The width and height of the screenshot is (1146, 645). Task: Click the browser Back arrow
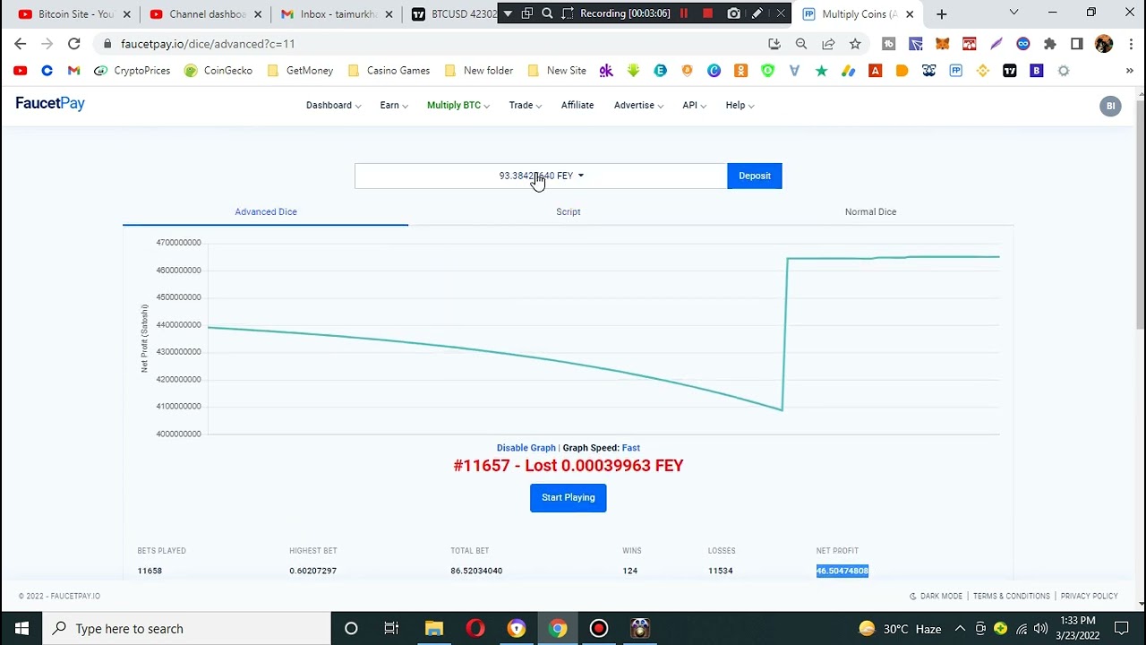21,44
